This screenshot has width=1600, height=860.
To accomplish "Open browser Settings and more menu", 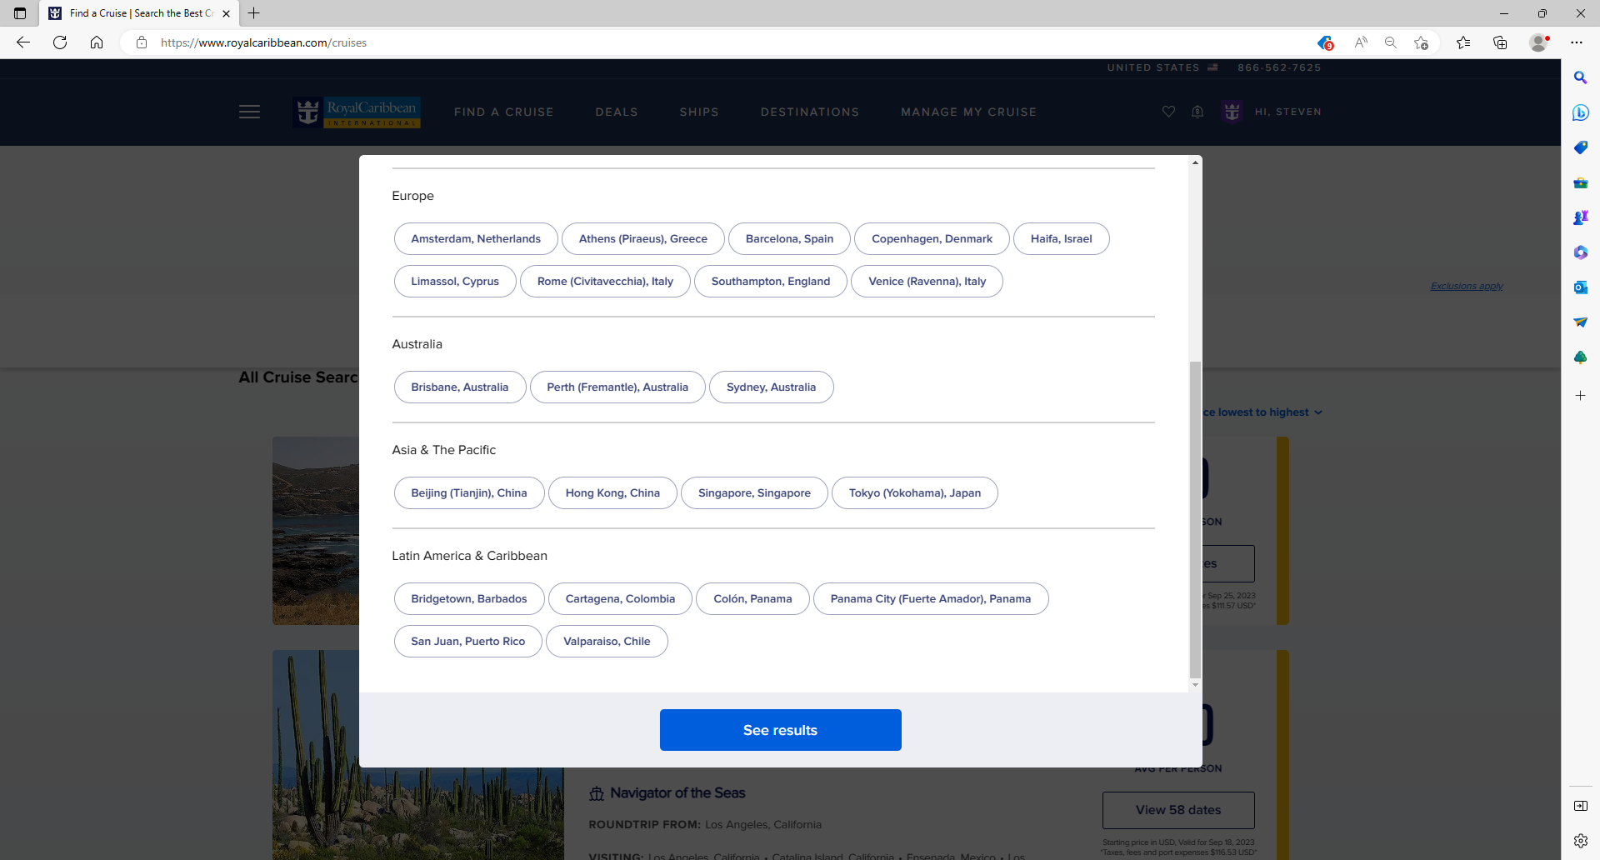I will [x=1577, y=42].
